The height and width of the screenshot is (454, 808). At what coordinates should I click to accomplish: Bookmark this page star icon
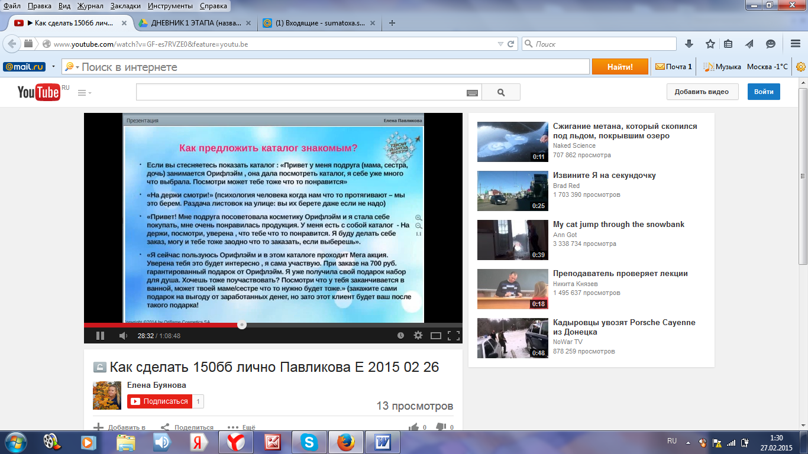[710, 44]
